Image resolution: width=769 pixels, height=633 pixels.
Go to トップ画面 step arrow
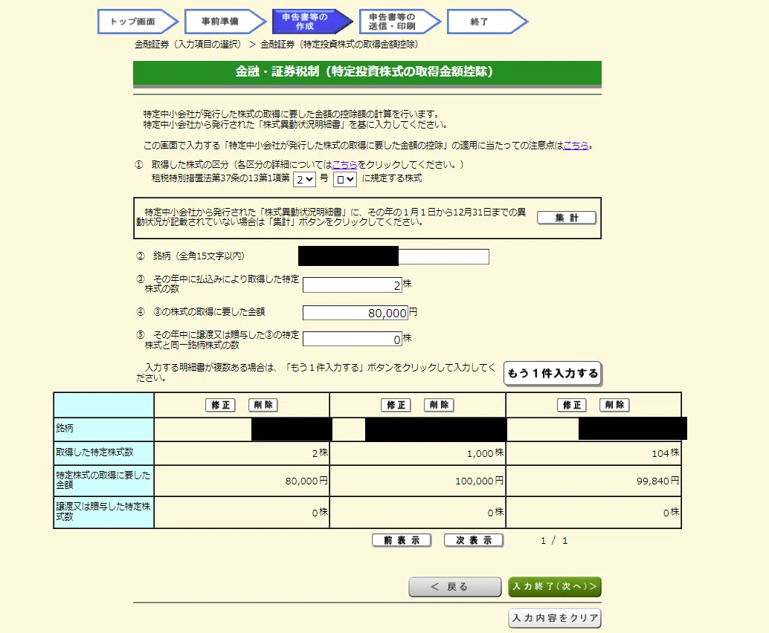coord(138,22)
